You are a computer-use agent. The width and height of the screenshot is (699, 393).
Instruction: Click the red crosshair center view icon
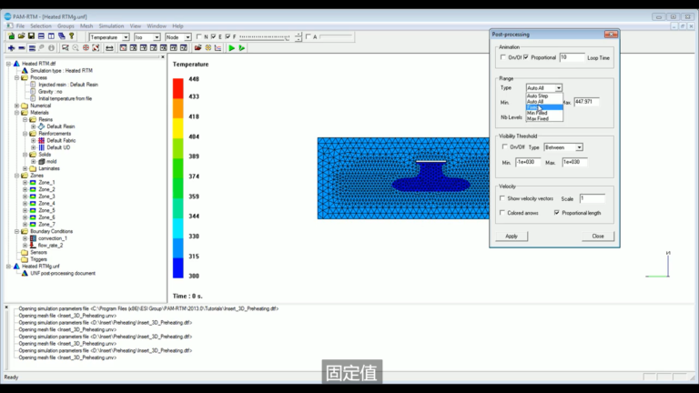click(x=86, y=47)
